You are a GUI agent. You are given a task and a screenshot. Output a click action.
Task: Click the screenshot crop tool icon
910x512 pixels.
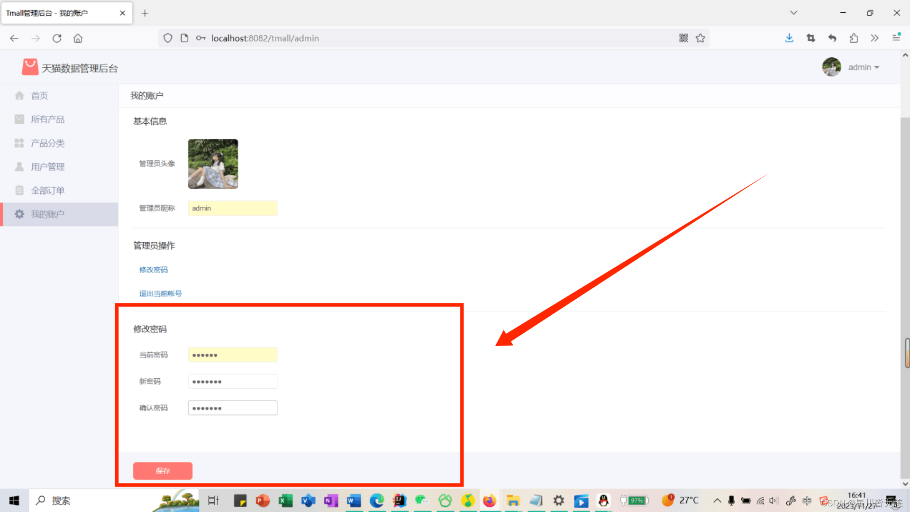(x=810, y=38)
